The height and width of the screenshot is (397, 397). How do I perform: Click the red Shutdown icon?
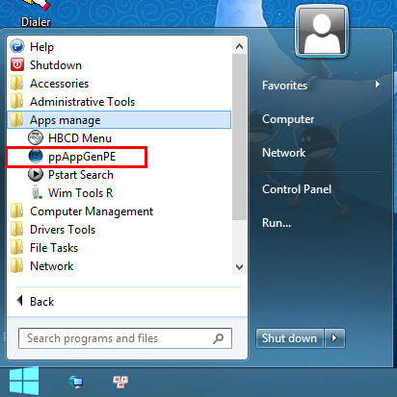pyautogui.click(x=17, y=64)
